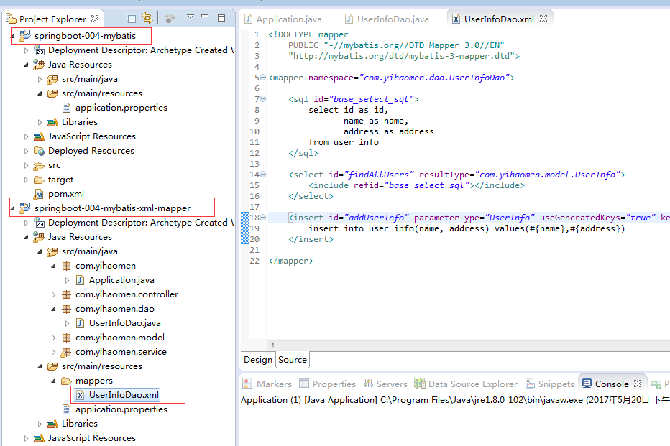The width and height of the screenshot is (670, 446).
Task: Collapse the mappers folder
Action: tap(53, 381)
